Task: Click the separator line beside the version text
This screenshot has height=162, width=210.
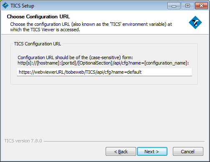Action: [124, 142]
